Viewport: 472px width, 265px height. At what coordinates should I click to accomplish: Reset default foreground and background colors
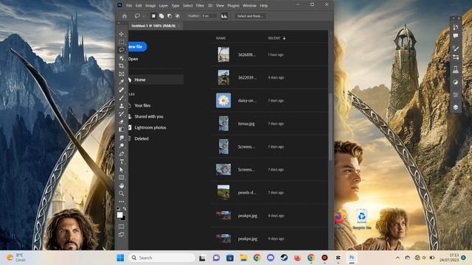coord(118,208)
